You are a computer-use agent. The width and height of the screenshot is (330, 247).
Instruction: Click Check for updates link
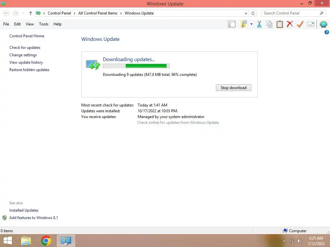pos(25,48)
